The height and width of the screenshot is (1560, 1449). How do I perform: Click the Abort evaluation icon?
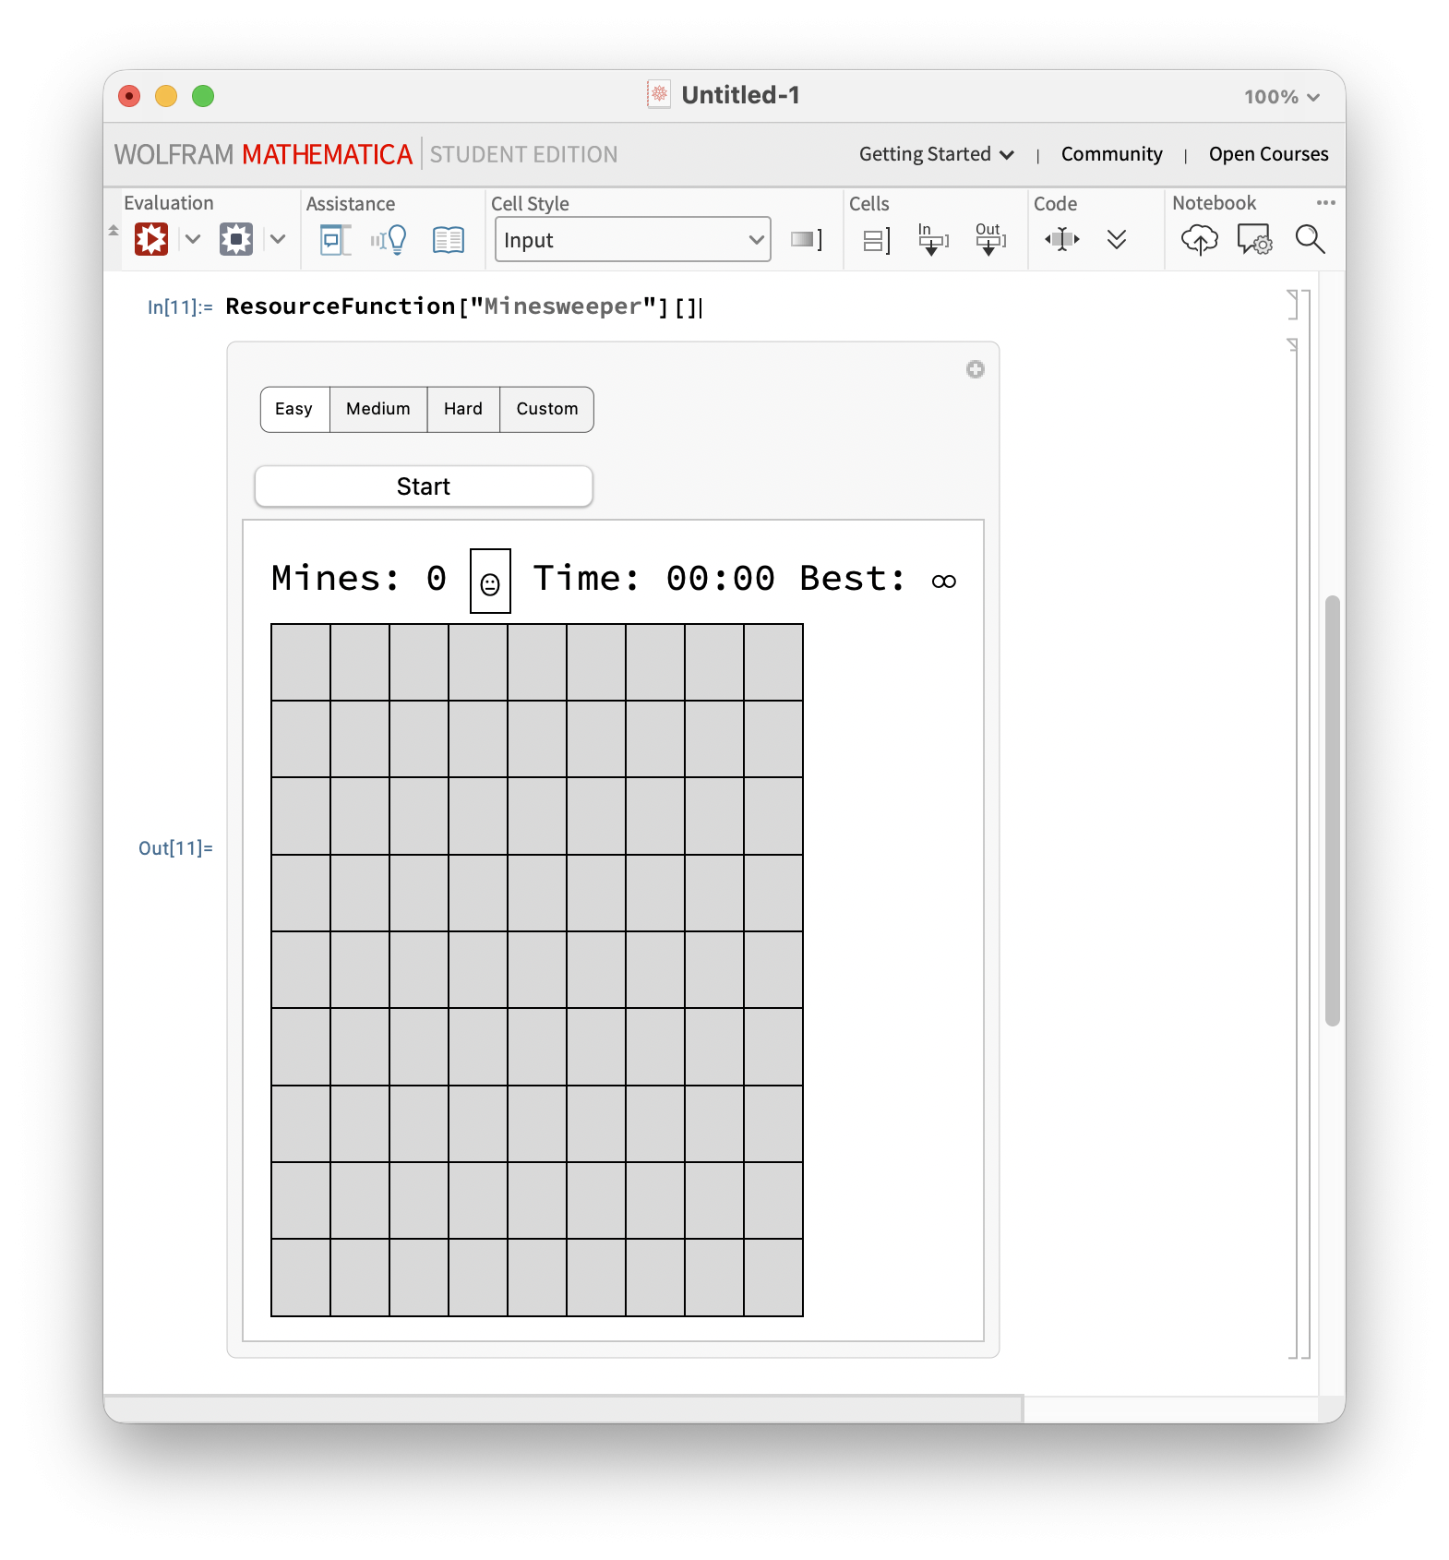tap(236, 240)
